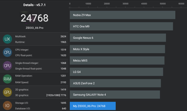This screenshot has height=111, width=187.
Task: Click the Runtime score 1965 row
Action: (41, 42)
